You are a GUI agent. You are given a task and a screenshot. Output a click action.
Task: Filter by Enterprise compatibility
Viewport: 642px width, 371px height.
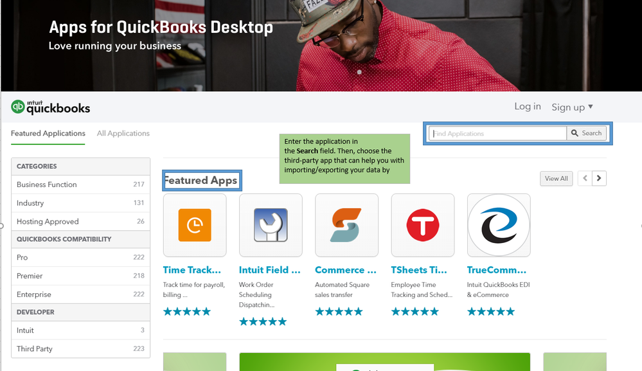(81, 294)
